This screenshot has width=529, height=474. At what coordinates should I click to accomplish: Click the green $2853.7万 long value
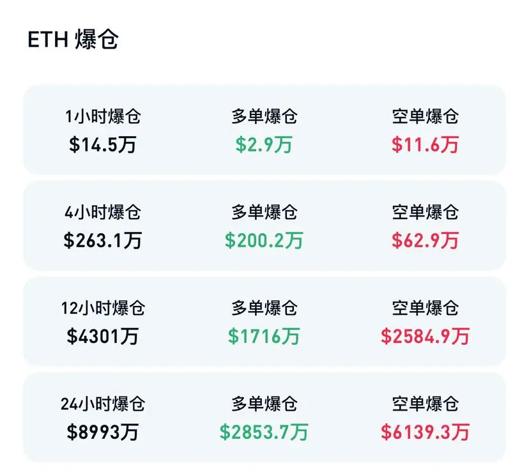click(264, 432)
